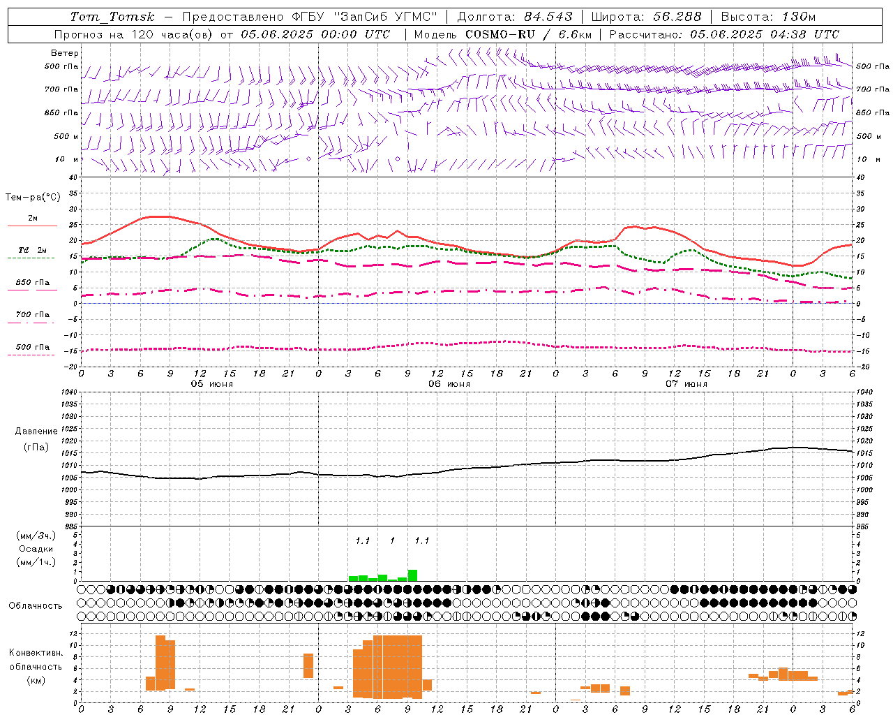Click the Конвективн. label of convective cloud panel
This screenshot has width=893, height=715.
[36, 653]
